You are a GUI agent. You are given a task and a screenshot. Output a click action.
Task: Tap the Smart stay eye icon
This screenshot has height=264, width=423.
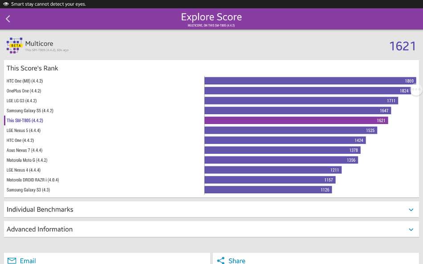coord(6,4)
